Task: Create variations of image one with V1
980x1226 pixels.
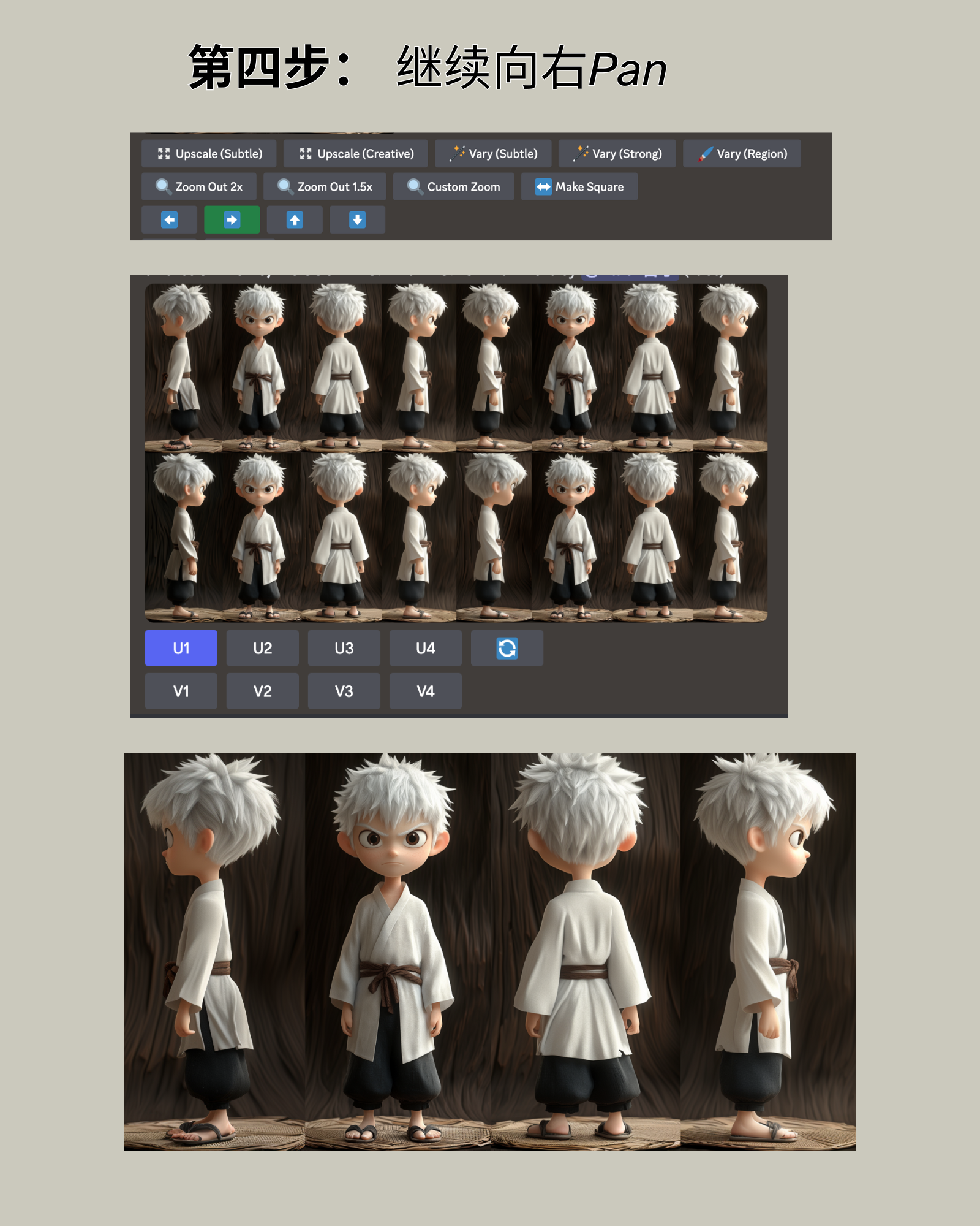Action: click(181, 691)
